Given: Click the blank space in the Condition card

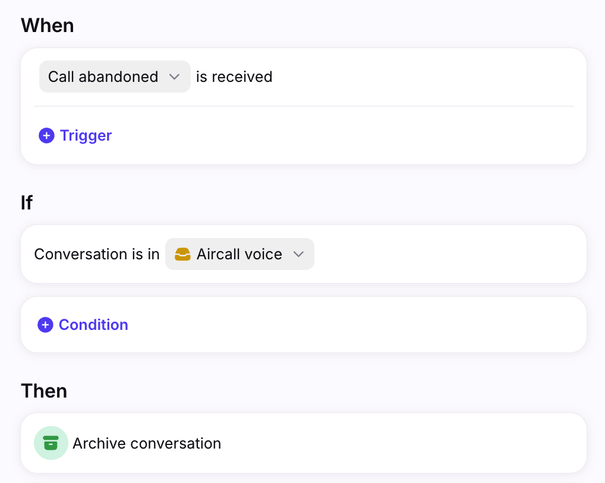Looking at the screenshot, I should [x=355, y=325].
